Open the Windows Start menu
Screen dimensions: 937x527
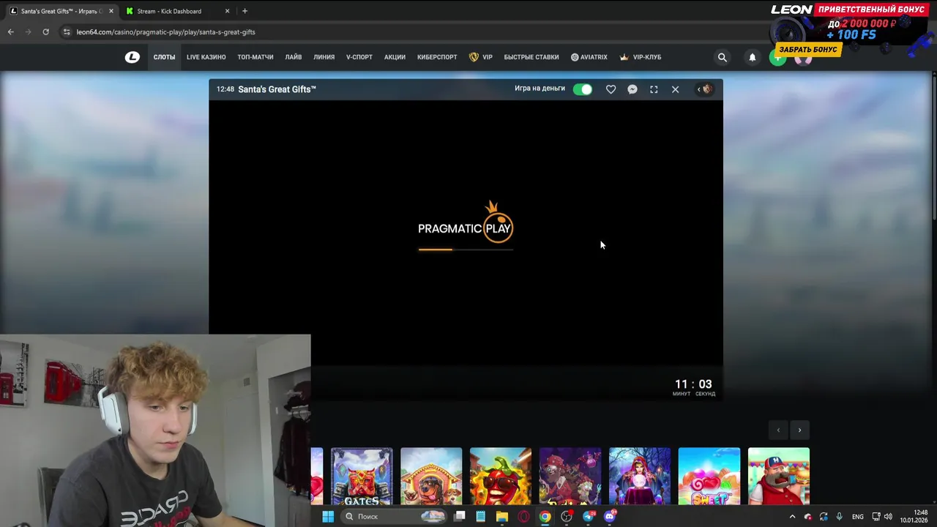(328, 517)
